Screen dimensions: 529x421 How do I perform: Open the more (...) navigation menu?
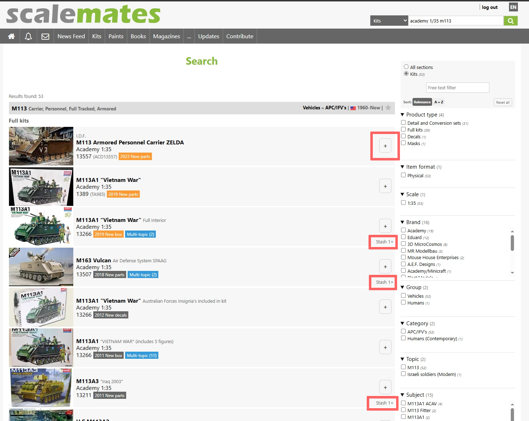tap(189, 36)
